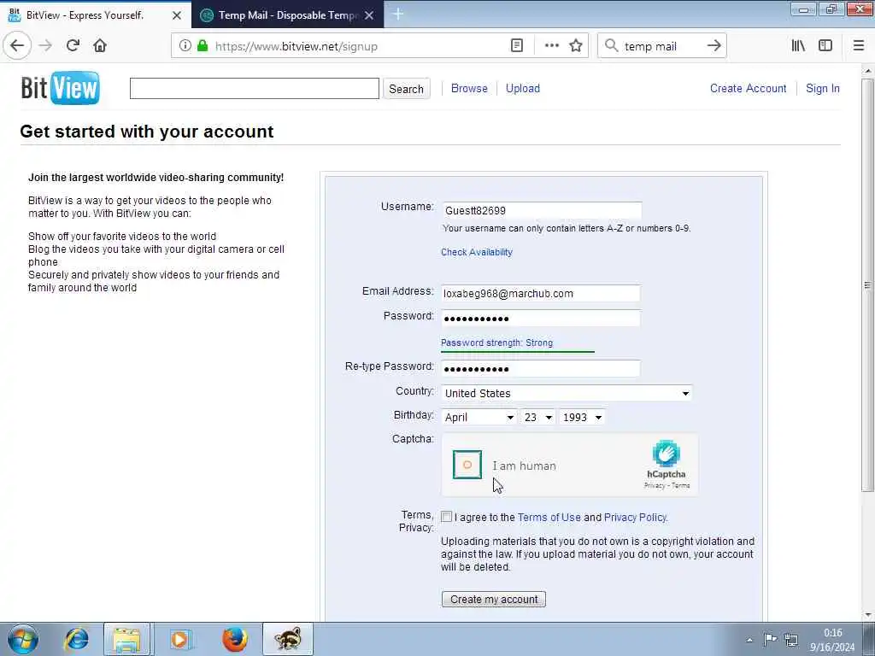
Task: Click the Username field
Action: pyautogui.click(x=541, y=210)
